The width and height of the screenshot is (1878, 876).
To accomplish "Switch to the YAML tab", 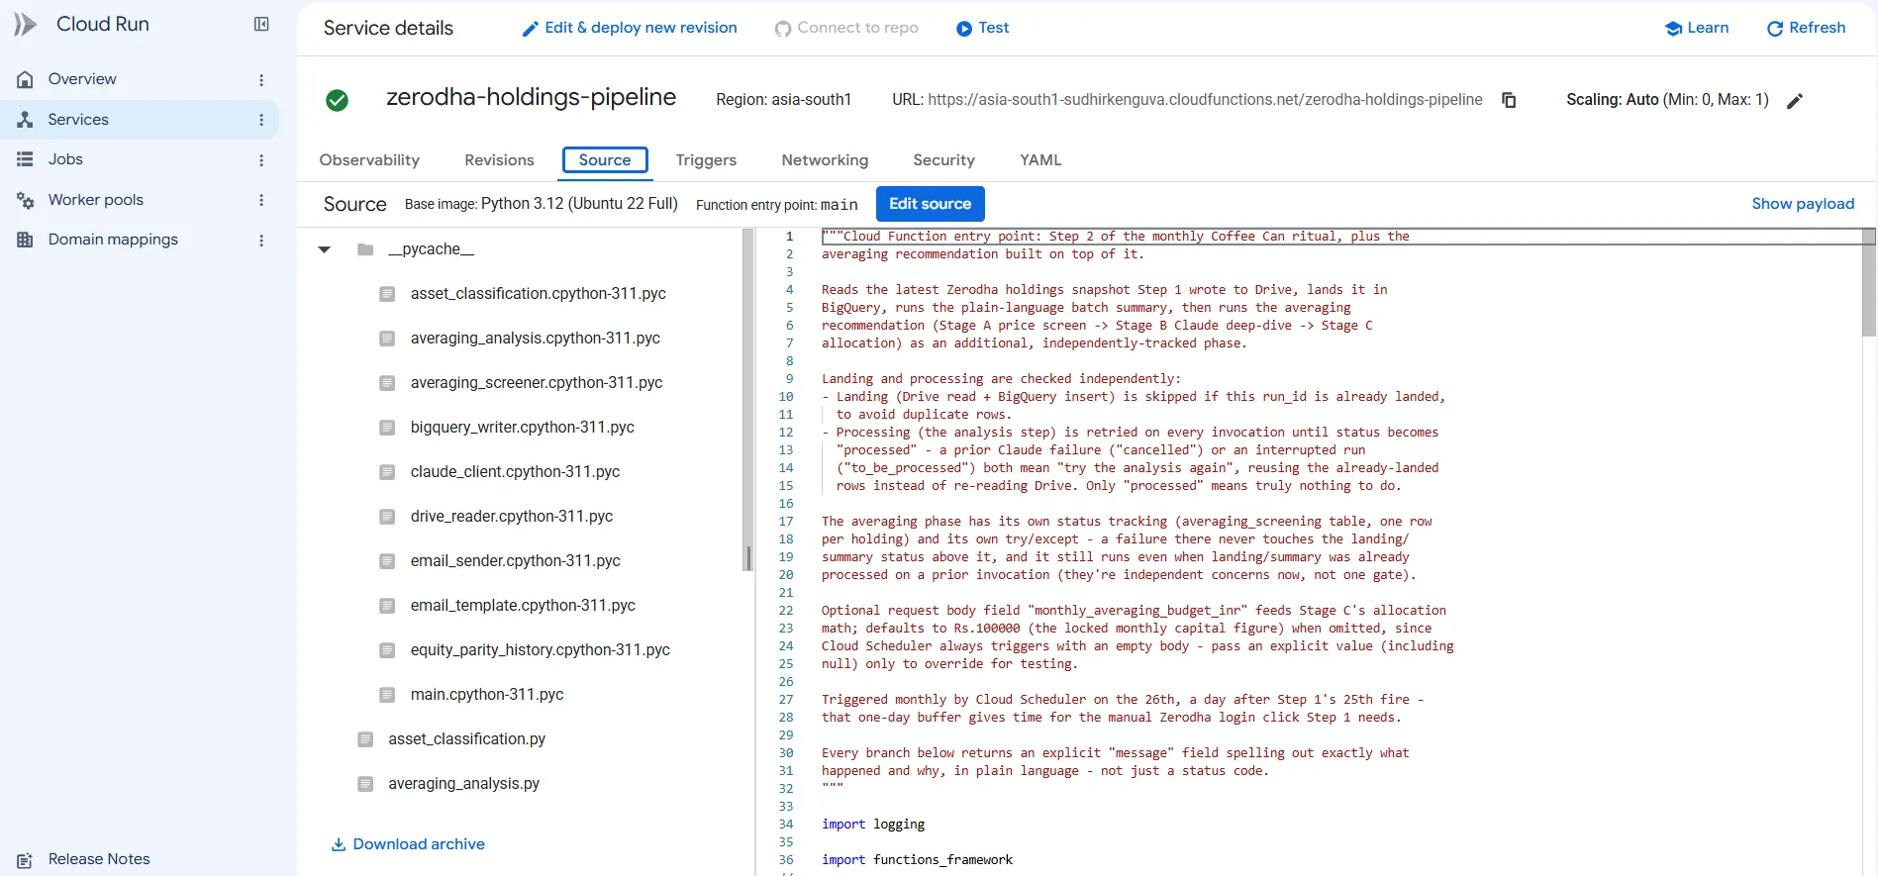I will [x=1040, y=160].
